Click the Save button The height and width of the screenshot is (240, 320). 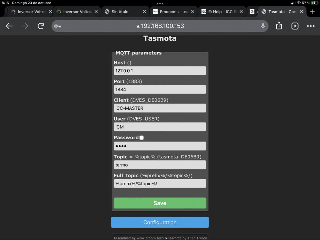click(160, 203)
